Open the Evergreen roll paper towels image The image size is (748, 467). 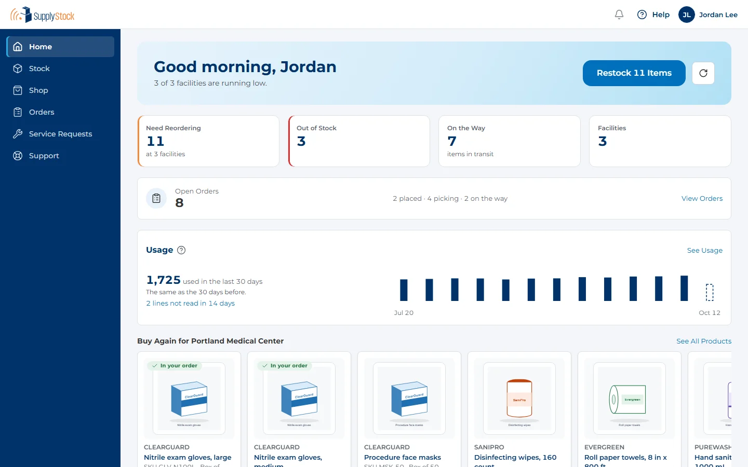[x=630, y=399]
